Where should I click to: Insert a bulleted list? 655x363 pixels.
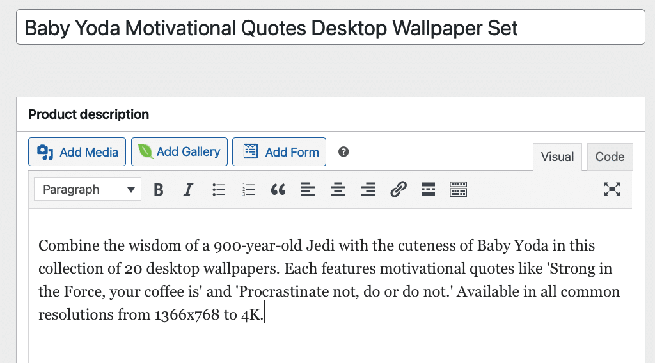pos(219,189)
